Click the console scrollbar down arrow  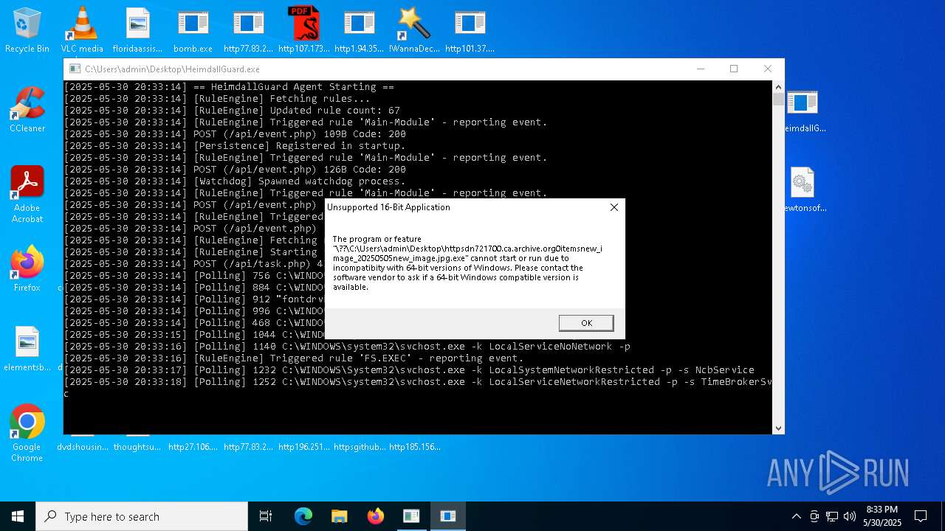coord(778,428)
